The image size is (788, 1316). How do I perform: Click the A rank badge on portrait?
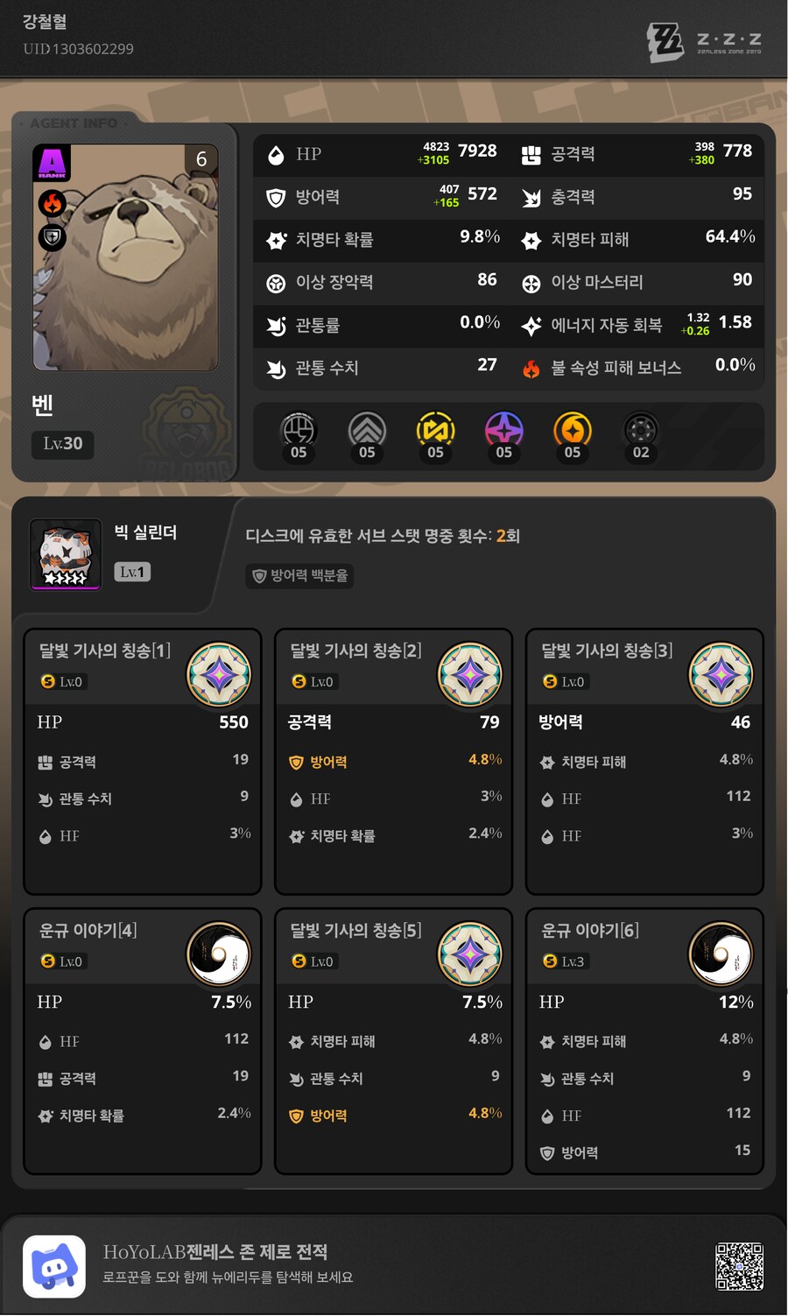[x=52, y=164]
